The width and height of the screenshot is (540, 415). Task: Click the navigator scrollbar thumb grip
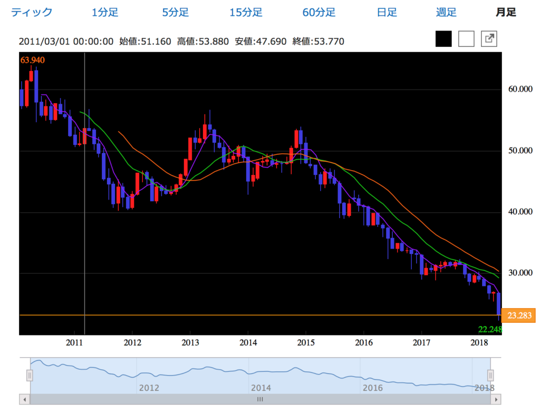260,400
